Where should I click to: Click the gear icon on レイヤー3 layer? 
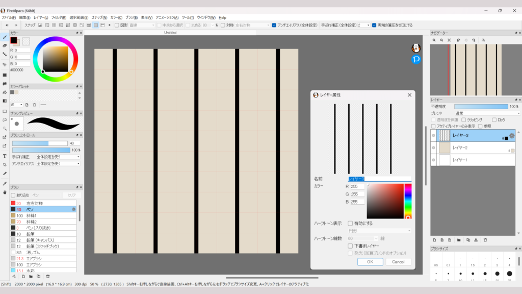(x=512, y=135)
